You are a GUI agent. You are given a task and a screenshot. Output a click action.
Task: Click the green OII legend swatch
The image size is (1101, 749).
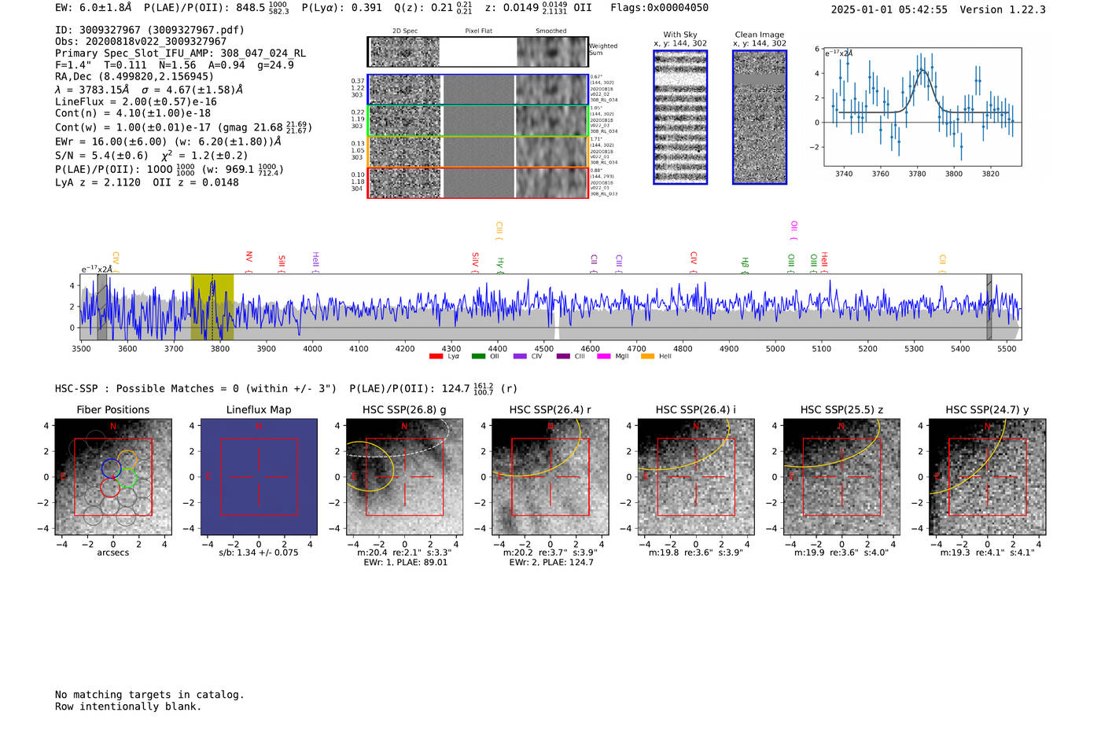pyautogui.click(x=479, y=357)
